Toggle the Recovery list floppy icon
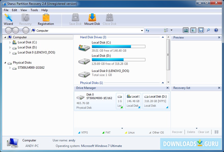The image size is (224, 152). tap(201, 30)
